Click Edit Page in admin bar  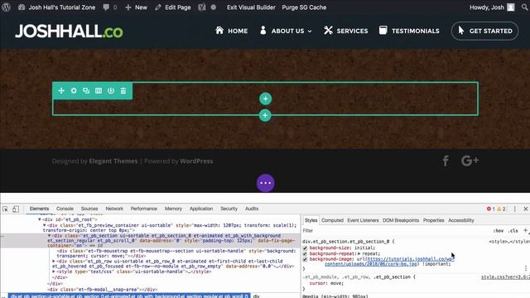click(173, 7)
